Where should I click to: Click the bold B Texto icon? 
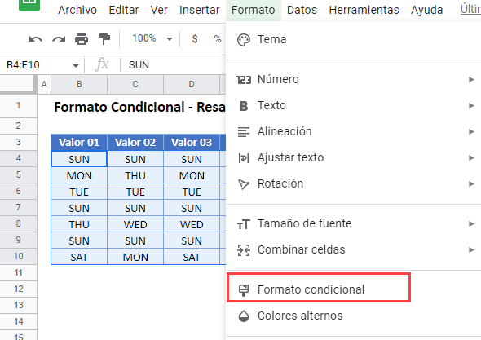(x=244, y=106)
